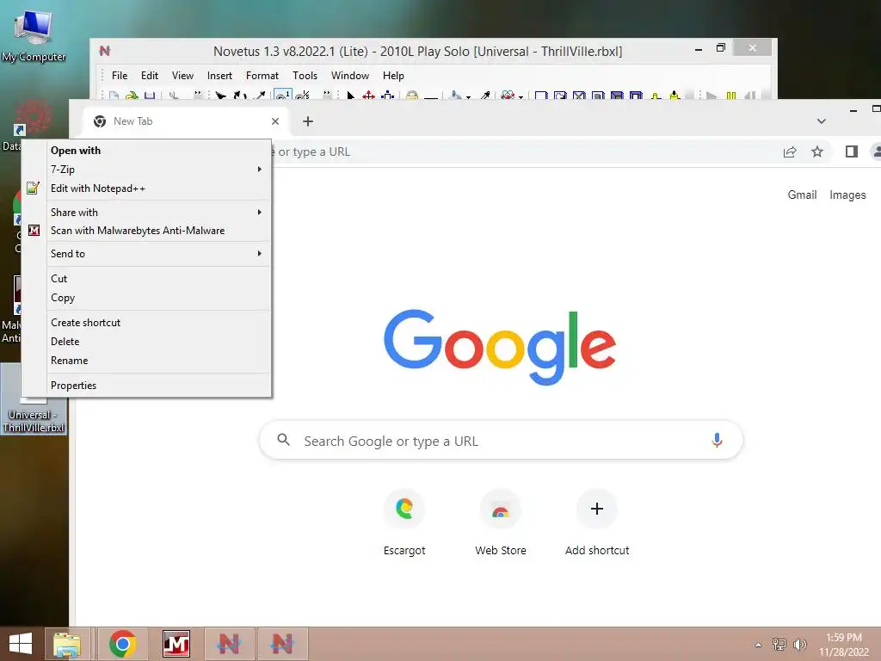Click Chrome's share page icon
This screenshot has width=881, height=661.
coord(790,151)
